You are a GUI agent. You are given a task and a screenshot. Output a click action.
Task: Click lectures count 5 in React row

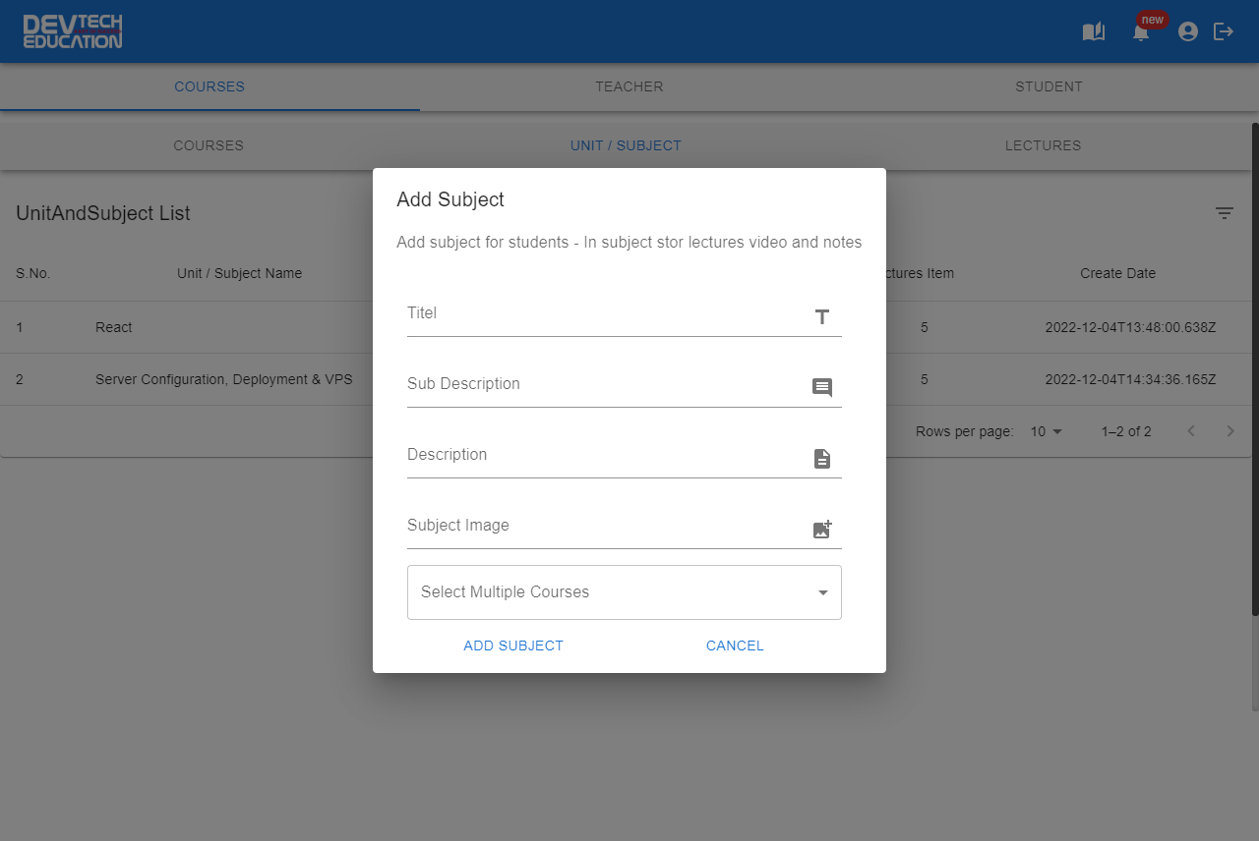(x=924, y=327)
